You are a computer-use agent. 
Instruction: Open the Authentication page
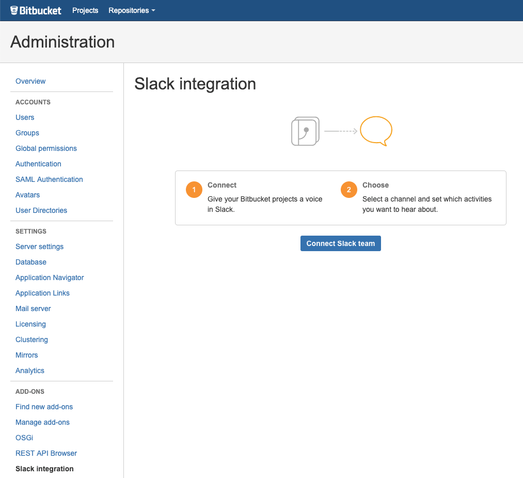38,164
